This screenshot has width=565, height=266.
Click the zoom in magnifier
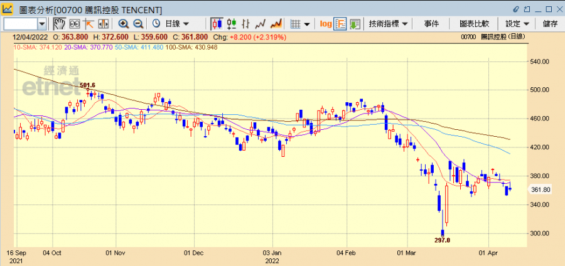[x=124, y=24]
